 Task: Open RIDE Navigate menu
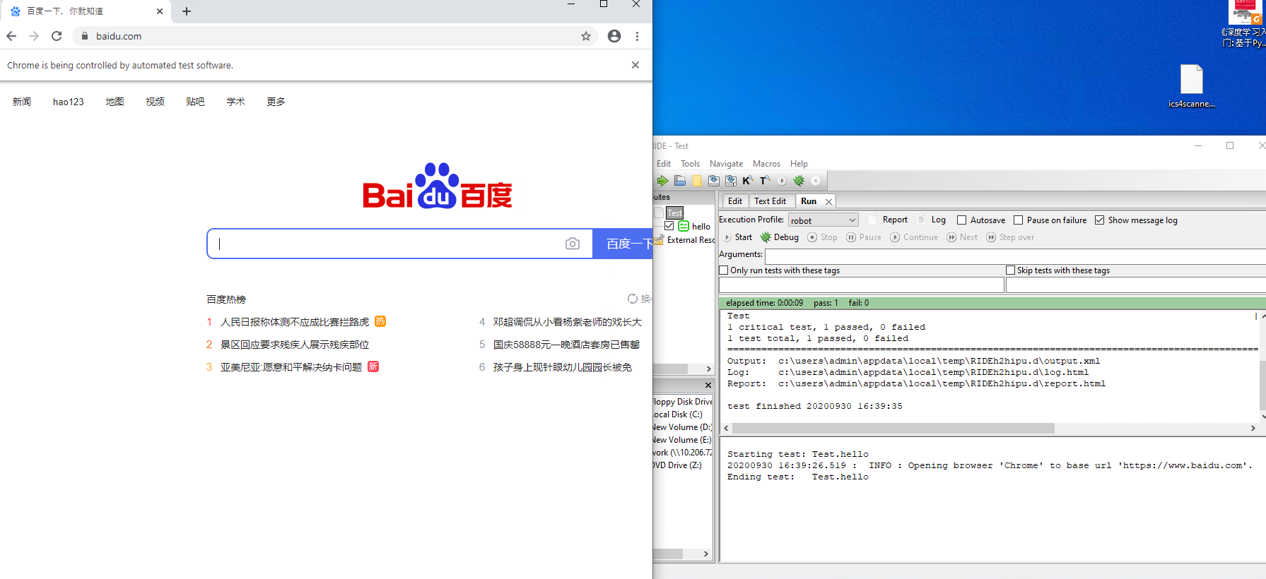[726, 164]
